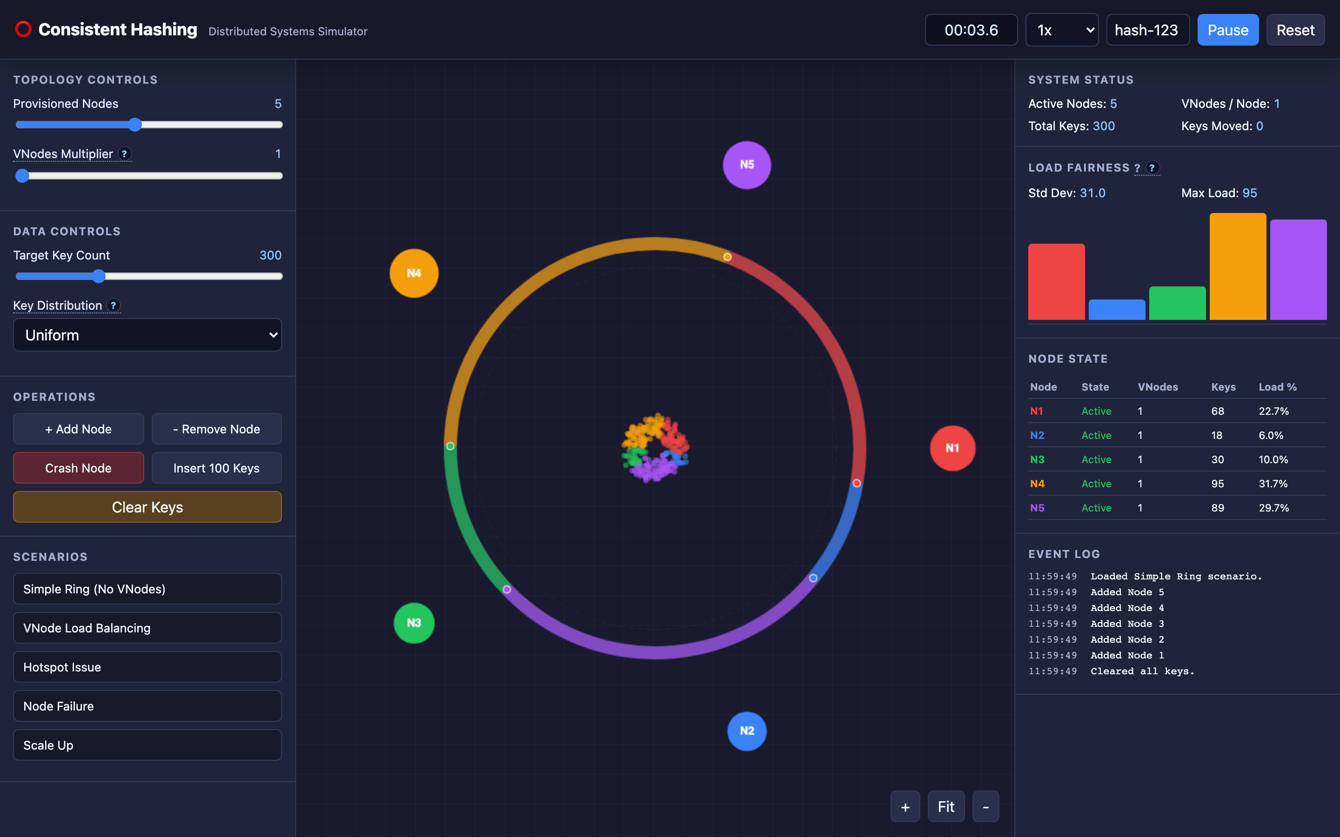Image resolution: width=1340 pixels, height=837 pixels.
Task: Adjust the Target Key Count slider
Action: 149,276
